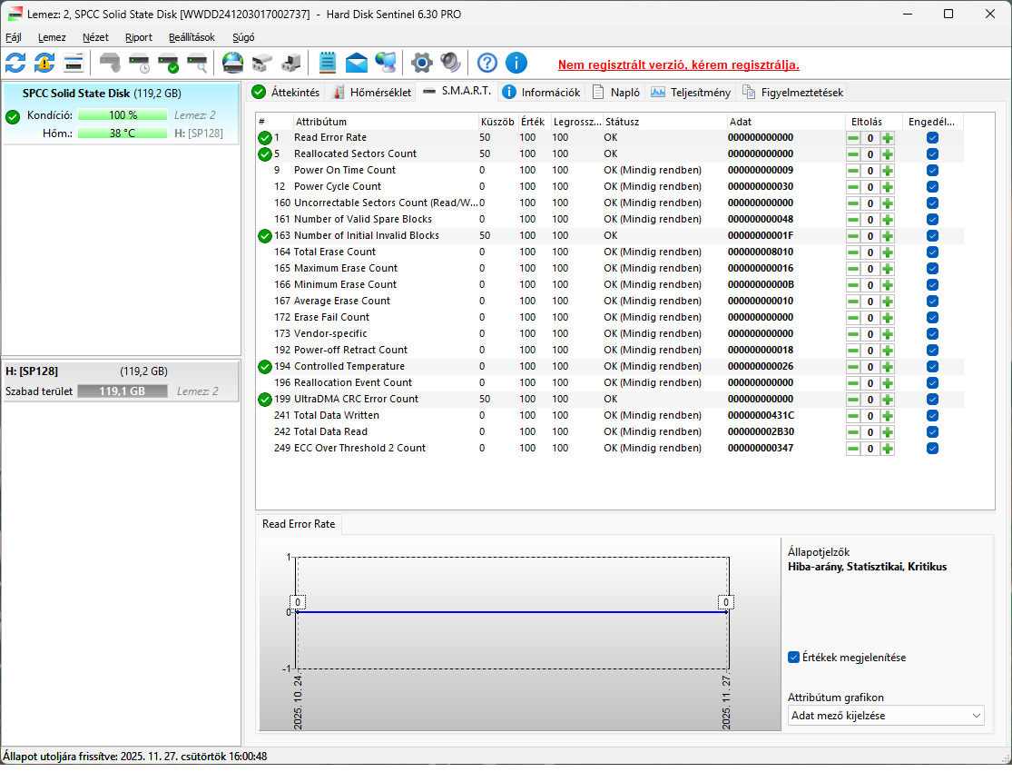Decrease offset for Total Erase Count
The image size is (1012, 772).
[853, 252]
